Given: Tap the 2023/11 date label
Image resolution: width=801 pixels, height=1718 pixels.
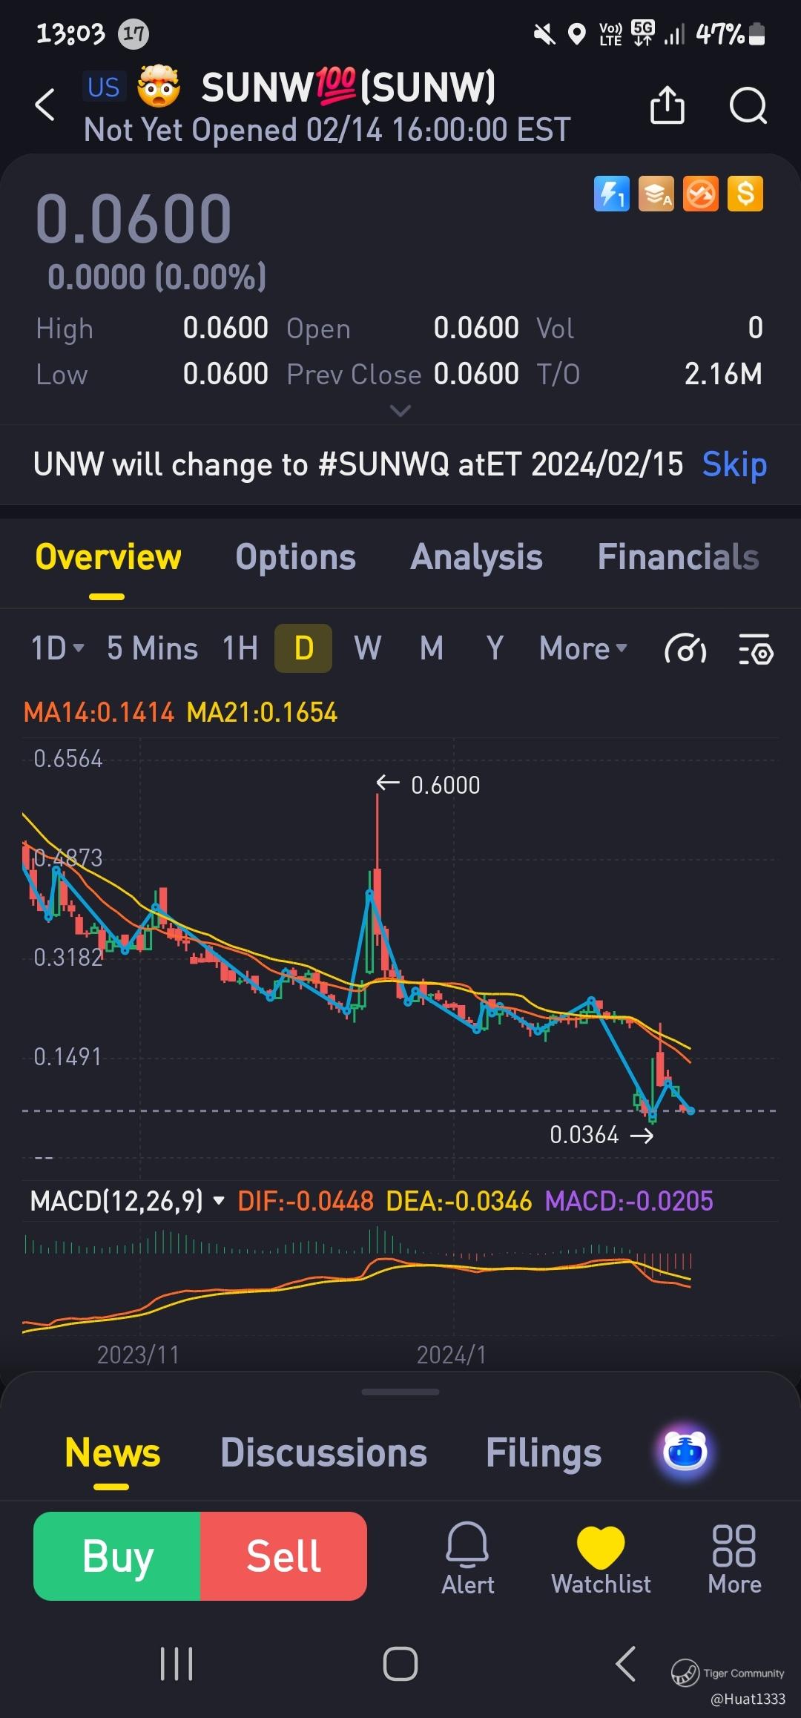Looking at the screenshot, I should [138, 1355].
